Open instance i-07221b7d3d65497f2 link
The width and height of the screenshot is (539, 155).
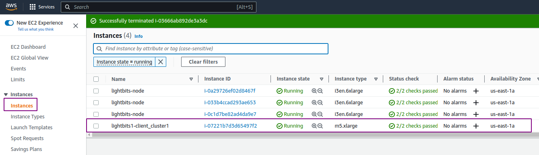231,126
